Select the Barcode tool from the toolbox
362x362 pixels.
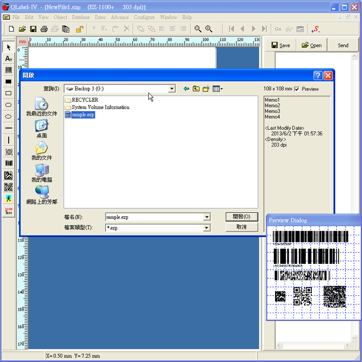pos(8,70)
